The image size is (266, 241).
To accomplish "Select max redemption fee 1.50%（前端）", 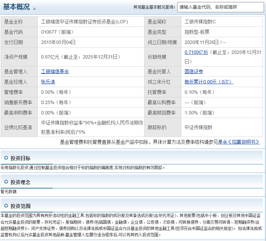I will [x=200, y=113].
